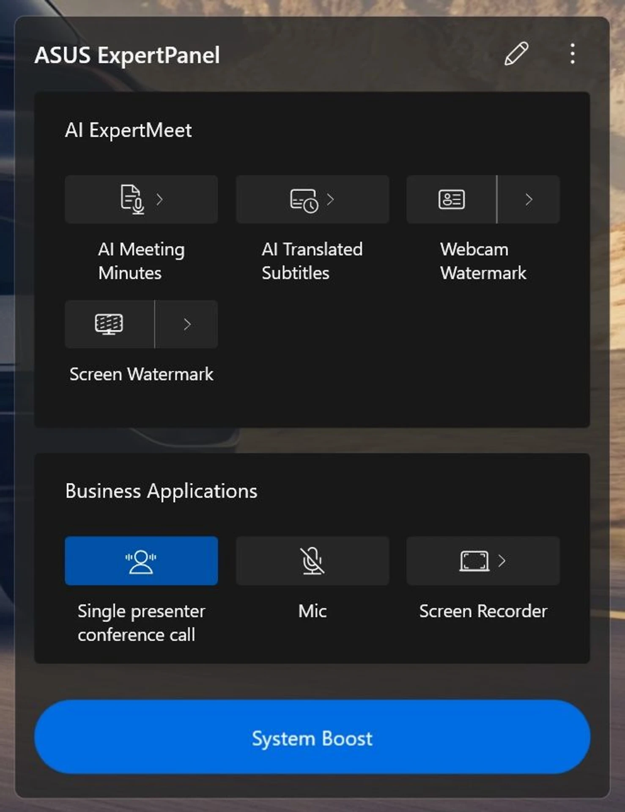The image size is (625, 812).
Task: Click the System Boost button
Action: 312,737
